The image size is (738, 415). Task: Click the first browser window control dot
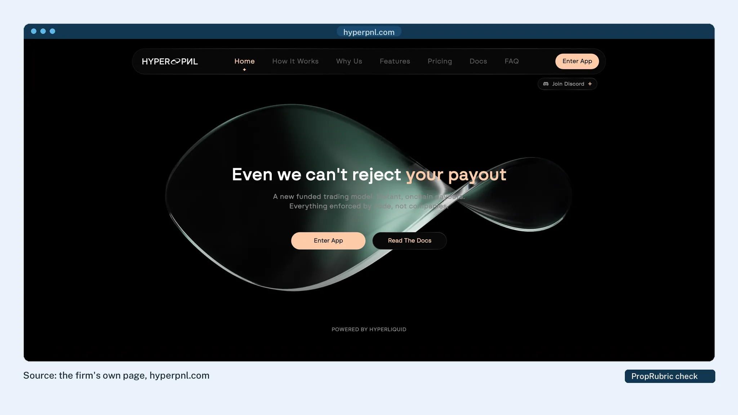34,31
